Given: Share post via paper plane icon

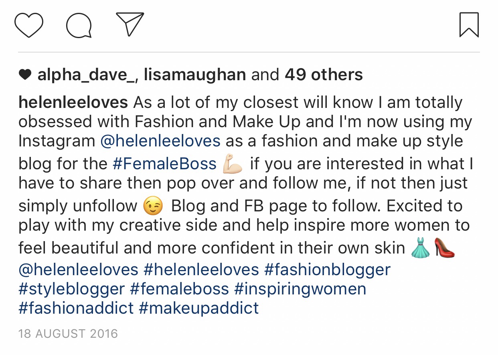Looking at the screenshot, I should [x=130, y=24].
